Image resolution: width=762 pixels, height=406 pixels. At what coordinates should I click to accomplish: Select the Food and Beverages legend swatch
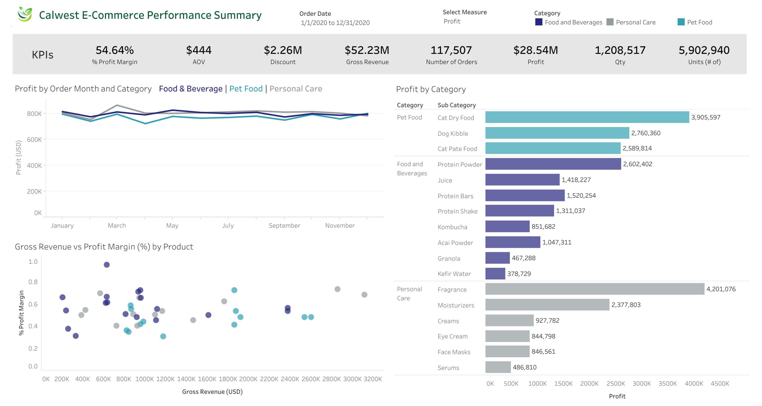tap(538, 22)
